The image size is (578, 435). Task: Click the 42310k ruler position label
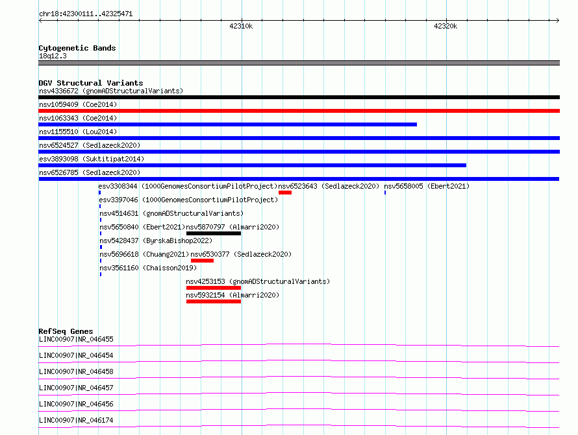click(x=241, y=26)
